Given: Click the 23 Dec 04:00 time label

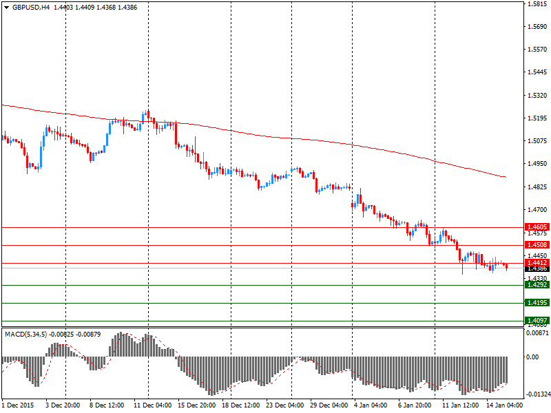Looking at the screenshot, I should [284, 405].
